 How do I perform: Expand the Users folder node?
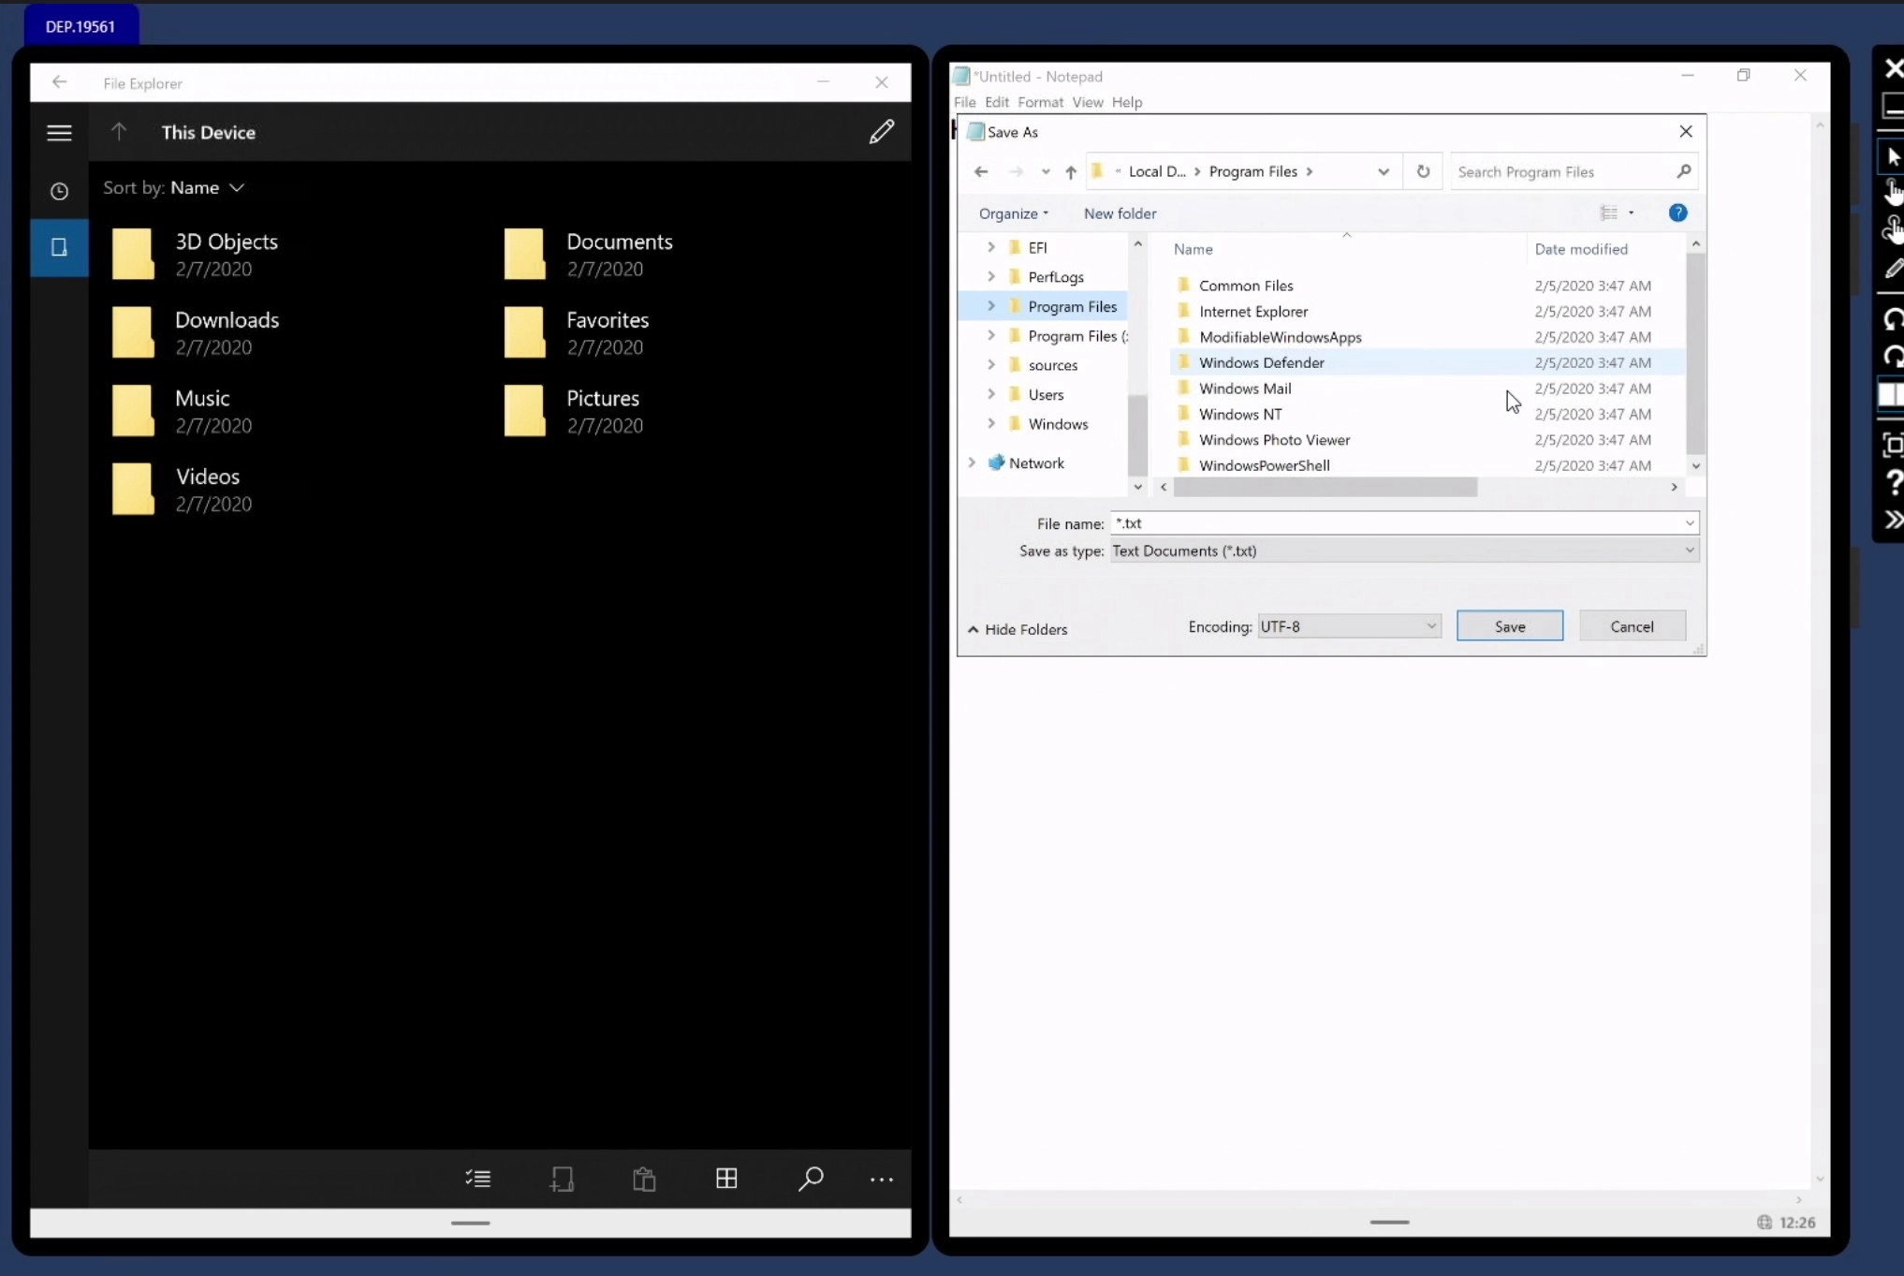tap(990, 394)
